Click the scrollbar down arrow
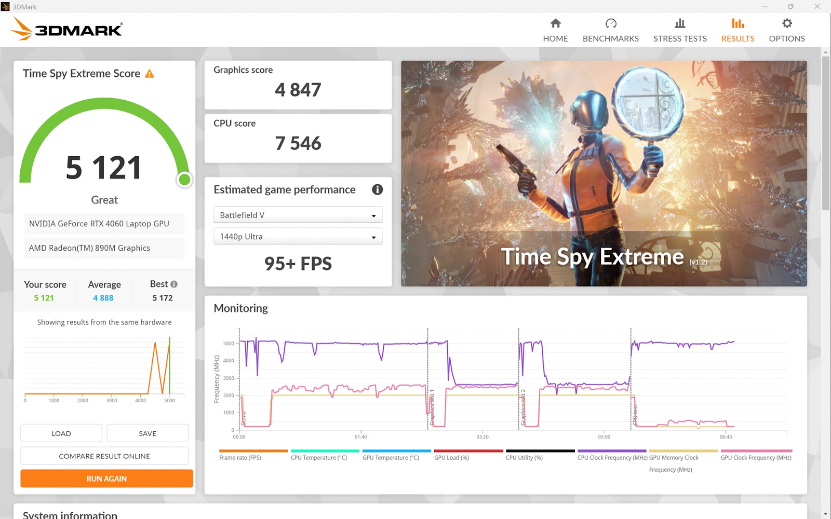831x519 pixels. coord(826,514)
